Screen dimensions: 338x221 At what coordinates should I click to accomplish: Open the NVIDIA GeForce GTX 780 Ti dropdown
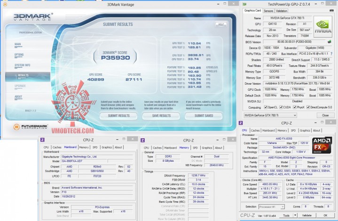coord(270,115)
